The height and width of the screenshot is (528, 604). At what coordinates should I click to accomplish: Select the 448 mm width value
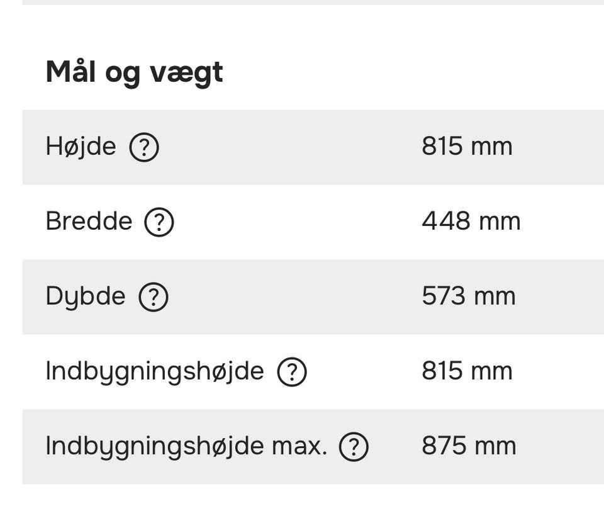(x=471, y=222)
